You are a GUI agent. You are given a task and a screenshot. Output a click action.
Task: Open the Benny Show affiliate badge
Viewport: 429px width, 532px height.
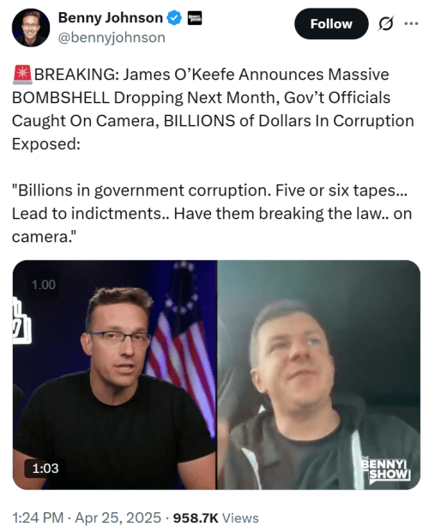[195, 18]
